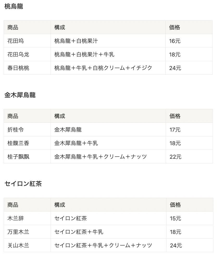This screenshot has height=256, width=217.
Task: Click the 花田乌龙 product cell
Action: [27, 54]
